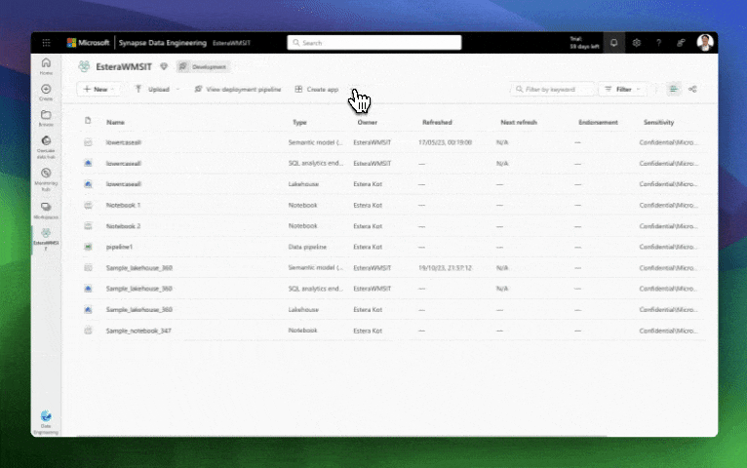Open Monitoring hub in sidebar
747x468 pixels.
46,179
